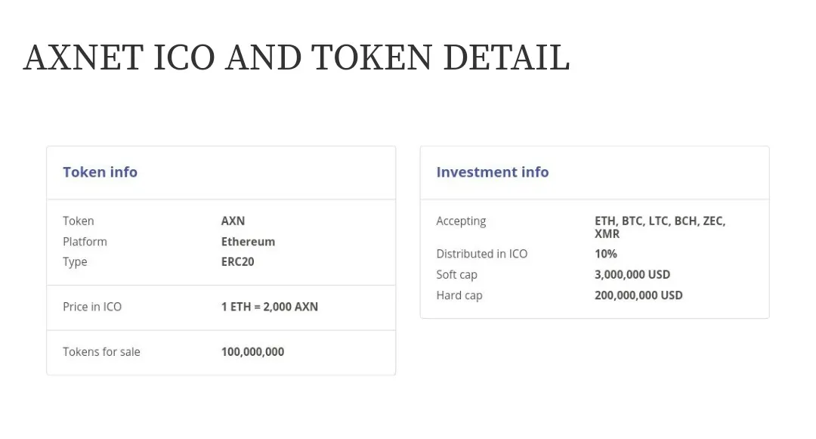Click the ERC20 type value
Screen dimensions: 816x439
[238, 261]
